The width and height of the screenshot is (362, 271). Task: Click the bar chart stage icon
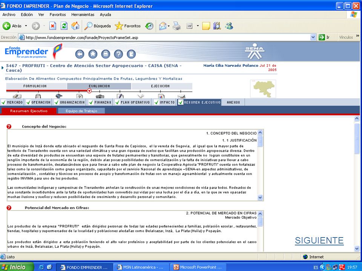click(x=161, y=96)
